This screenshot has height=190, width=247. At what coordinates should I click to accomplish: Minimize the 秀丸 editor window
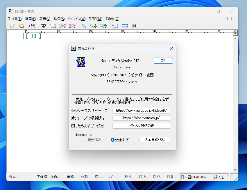tap(205, 11)
